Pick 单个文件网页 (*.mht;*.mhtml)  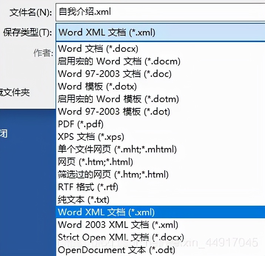tap(161, 149)
